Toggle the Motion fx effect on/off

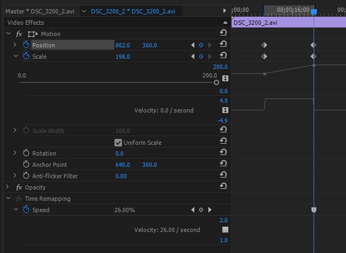pyautogui.click(x=19, y=34)
